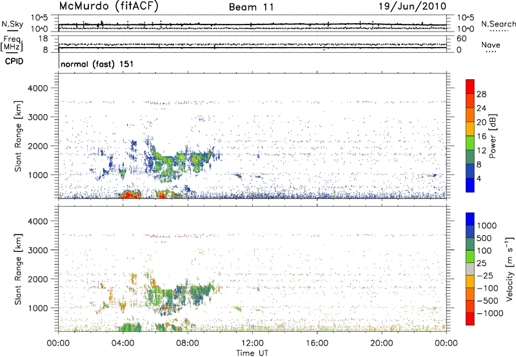Pick the gray ±25 m/s velocity colorbar segment

point(470,269)
